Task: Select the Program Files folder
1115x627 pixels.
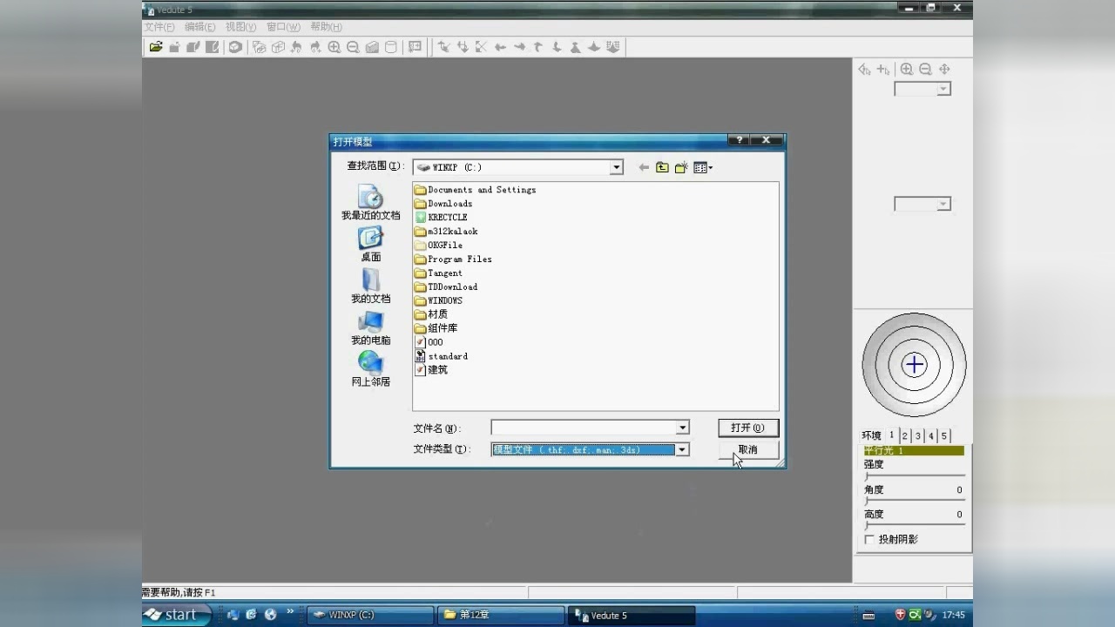Action: coord(453,259)
